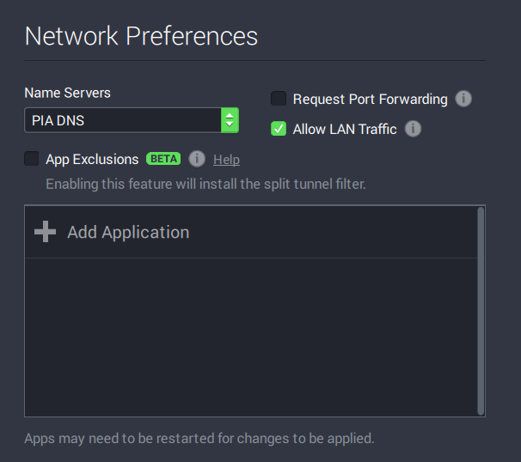The height and width of the screenshot is (462, 521).
Task: Click the Name Servers label
Action: [67, 93]
